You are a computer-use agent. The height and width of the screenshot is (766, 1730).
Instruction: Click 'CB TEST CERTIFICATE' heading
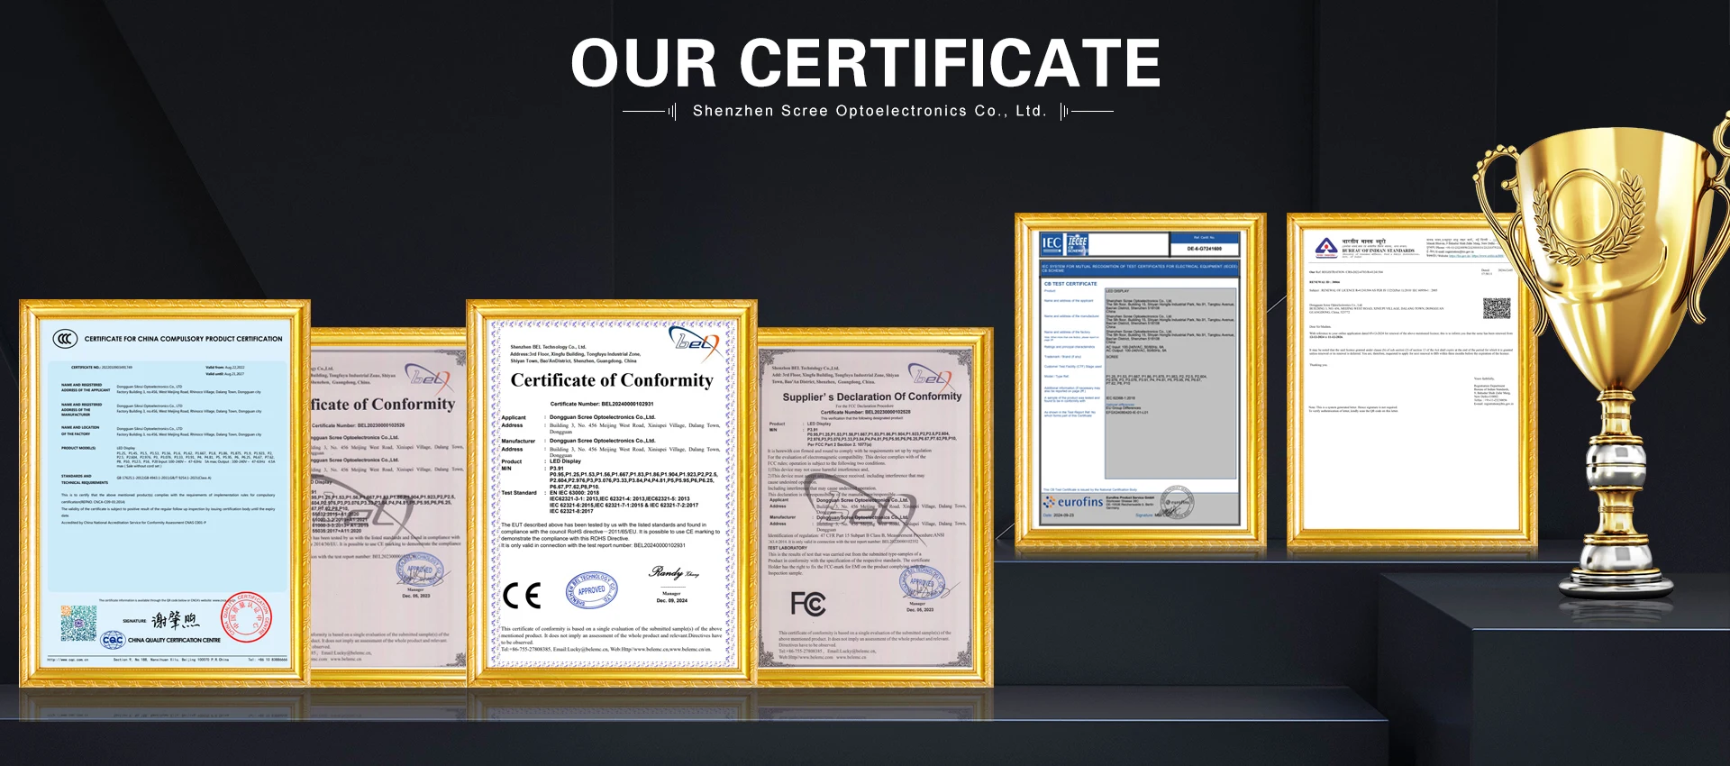1070,284
